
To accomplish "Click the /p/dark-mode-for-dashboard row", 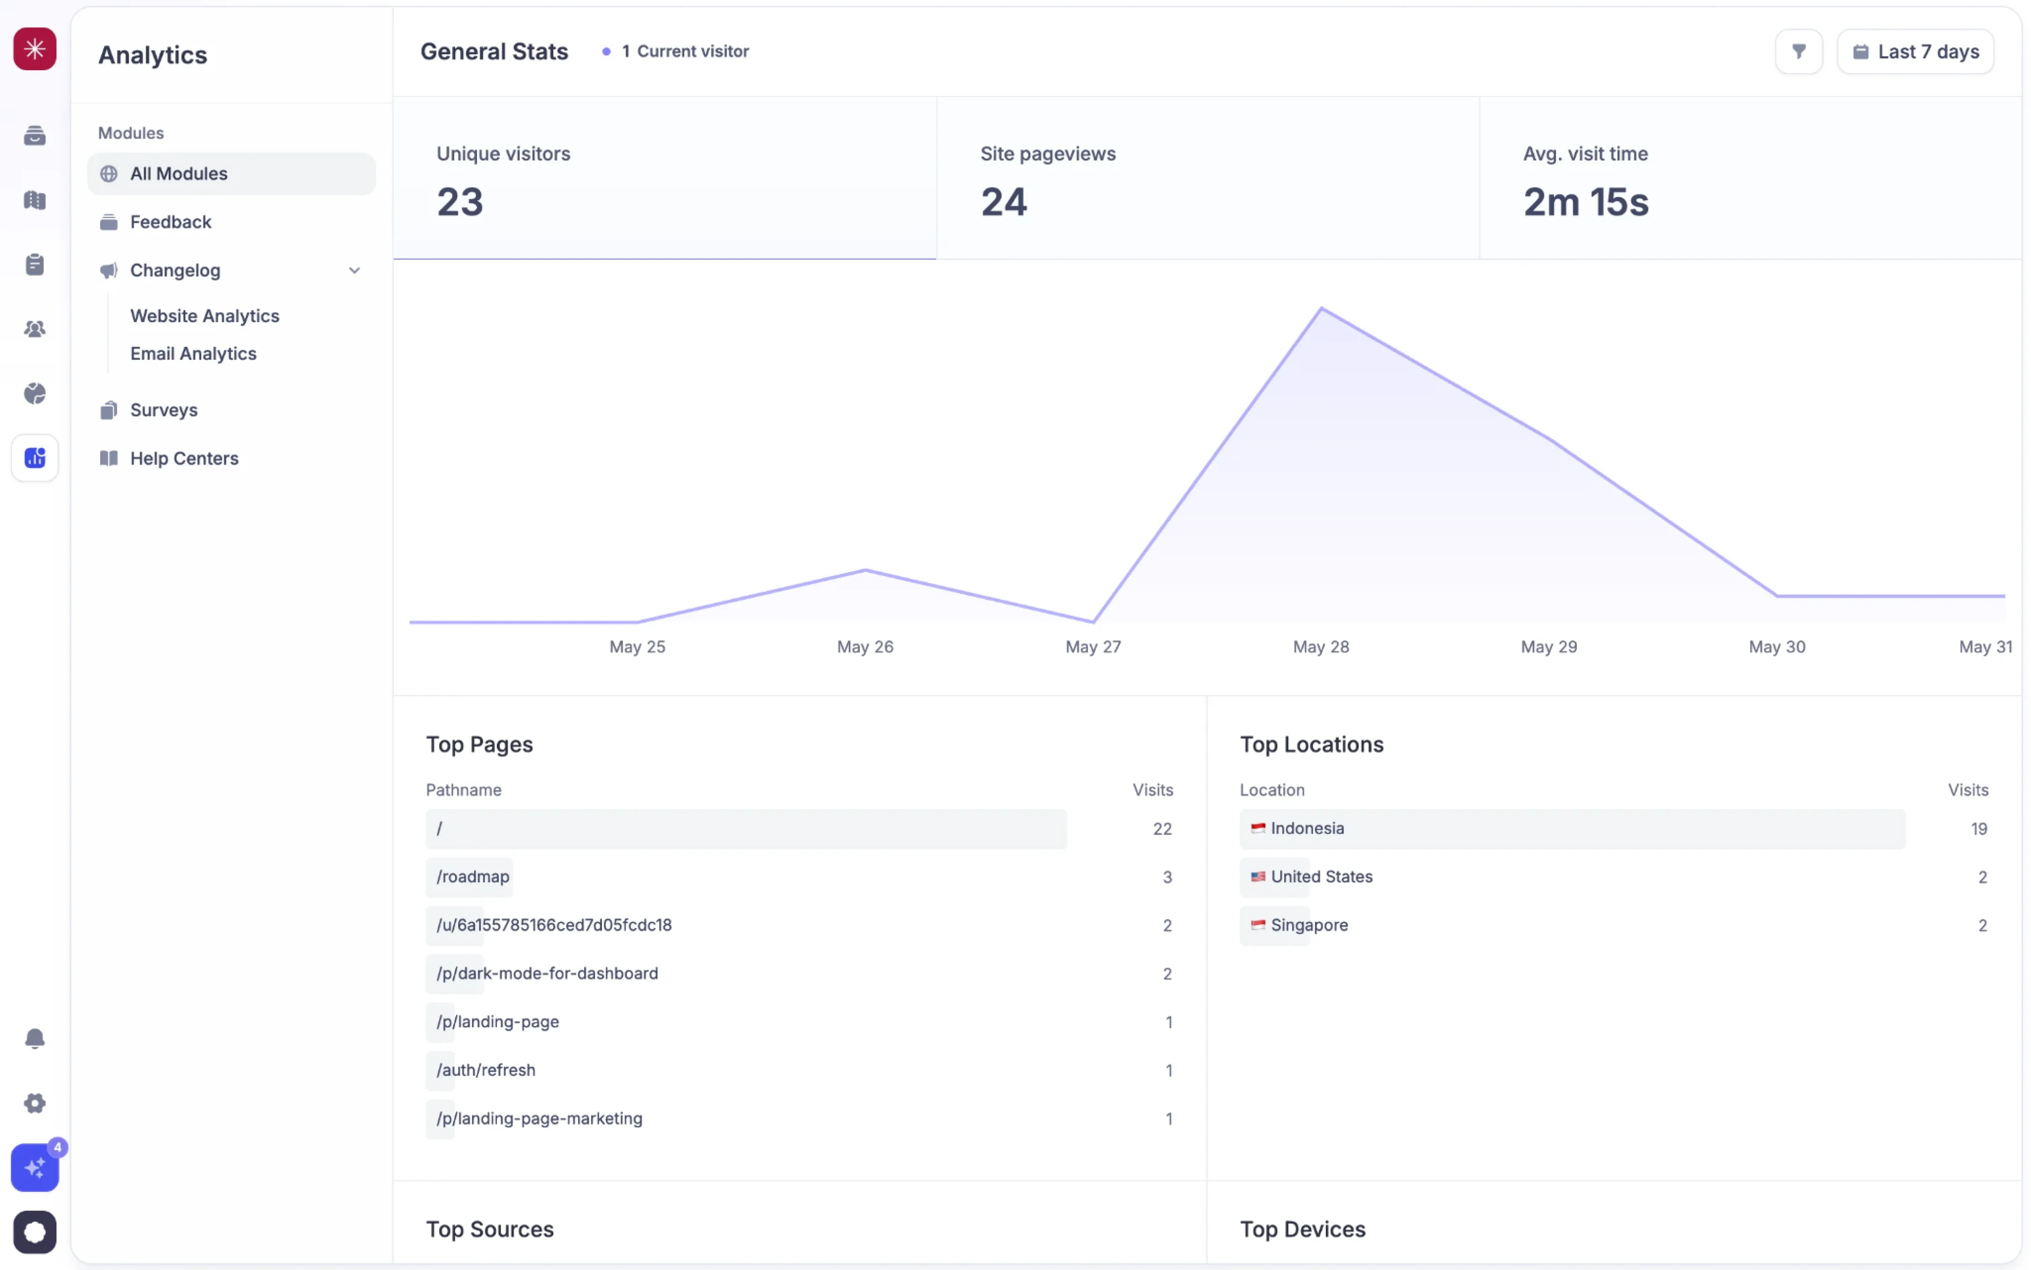I will [x=799, y=973].
